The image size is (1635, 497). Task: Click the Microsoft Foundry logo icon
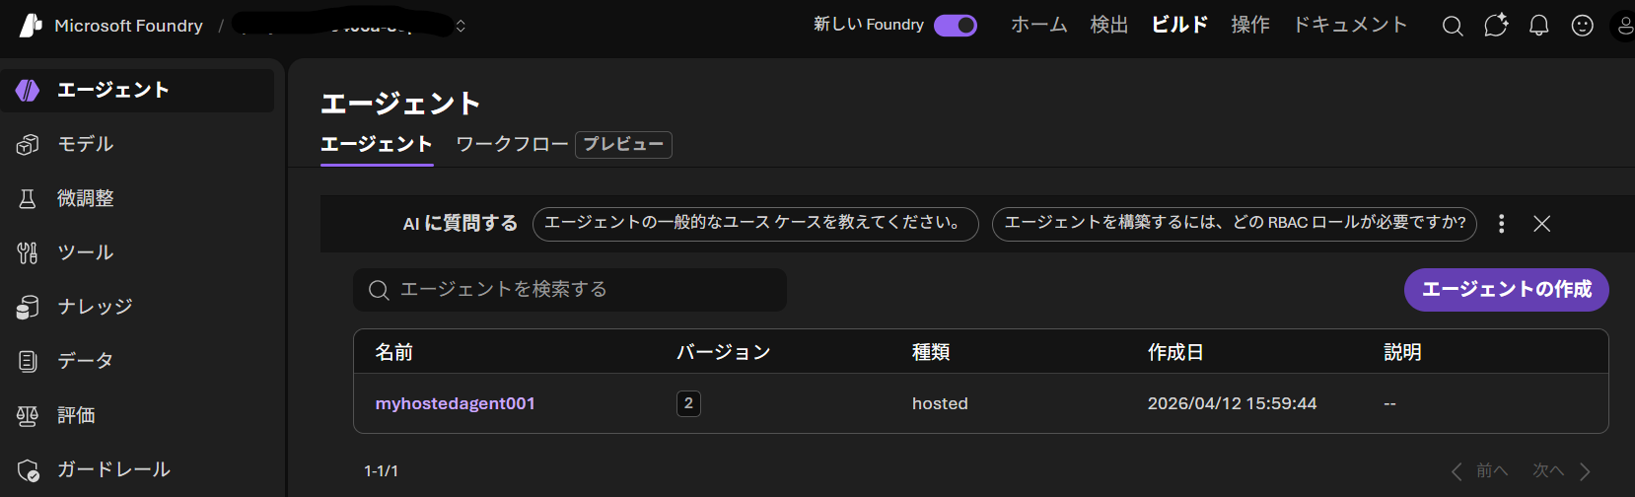pyautogui.click(x=31, y=25)
